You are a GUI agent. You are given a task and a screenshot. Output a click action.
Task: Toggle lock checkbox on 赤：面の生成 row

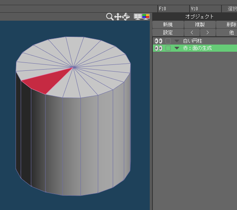pos(168,48)
